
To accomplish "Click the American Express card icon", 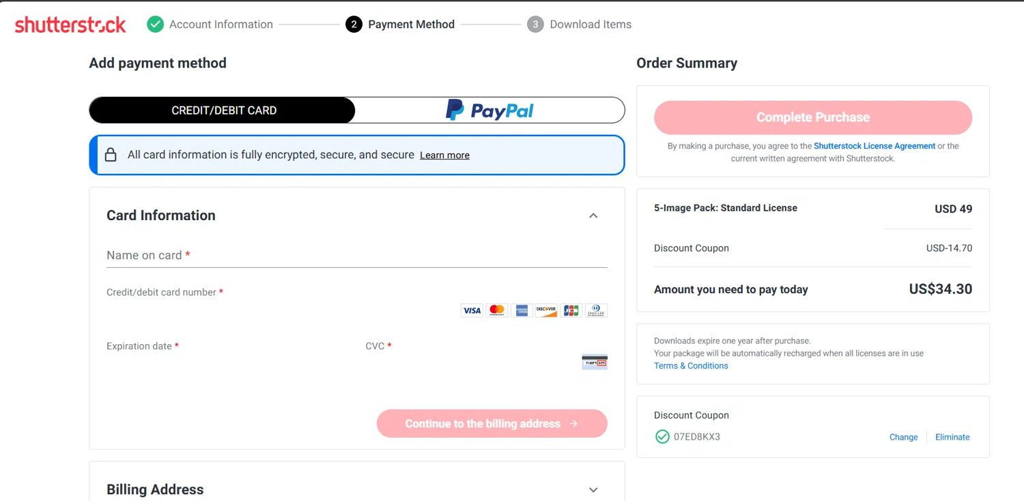I will tap(522, 311).
